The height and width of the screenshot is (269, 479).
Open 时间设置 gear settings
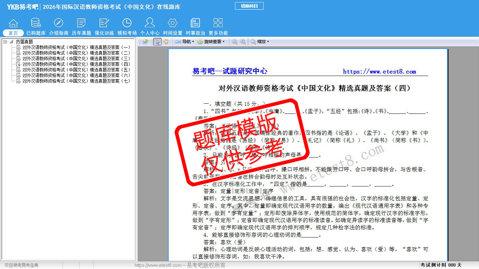173,27
